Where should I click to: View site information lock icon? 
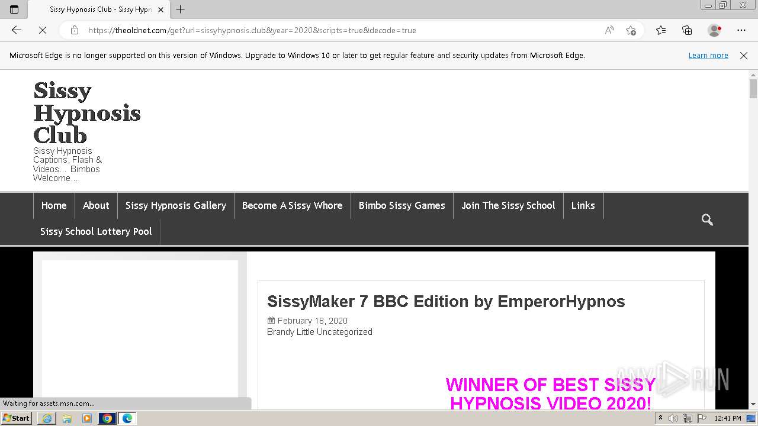[x=75, y=30]
